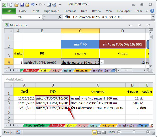Open the File backstage button
Screen dimensions: 157x137
pyautogui.click(x=9, y=11)
